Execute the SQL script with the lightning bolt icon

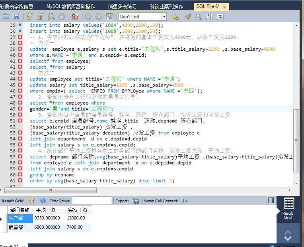tap(30, 16)
